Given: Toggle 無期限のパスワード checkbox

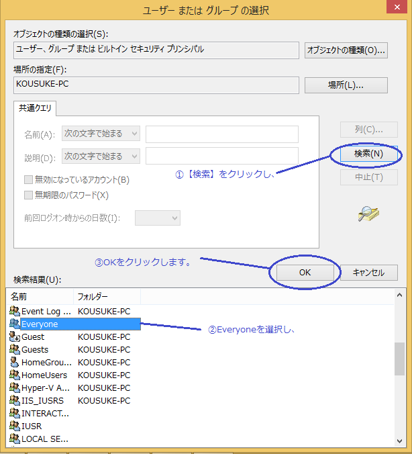Looking at the screenshot, I should [29, 195].
